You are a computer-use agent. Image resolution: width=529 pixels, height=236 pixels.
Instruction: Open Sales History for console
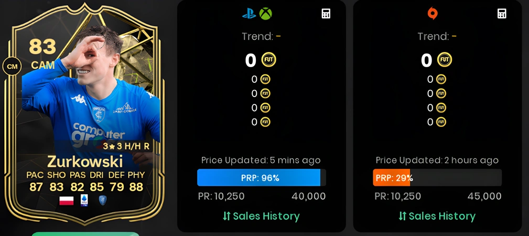point(261,216)
